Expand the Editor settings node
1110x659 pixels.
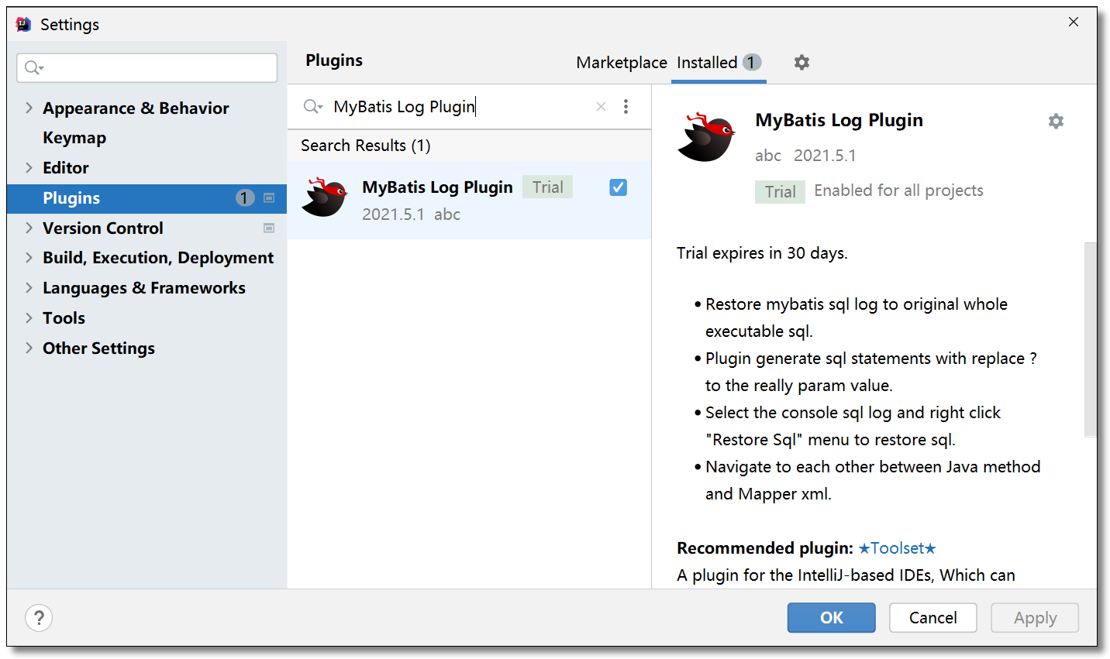pyautogui.click(x=29, y=167)
